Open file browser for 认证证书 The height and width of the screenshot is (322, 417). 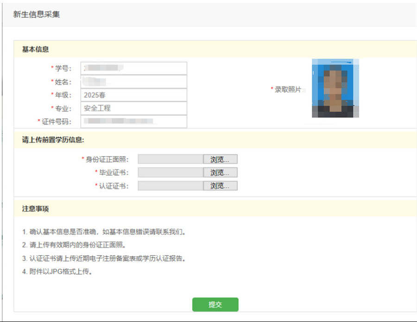(220, 186)
